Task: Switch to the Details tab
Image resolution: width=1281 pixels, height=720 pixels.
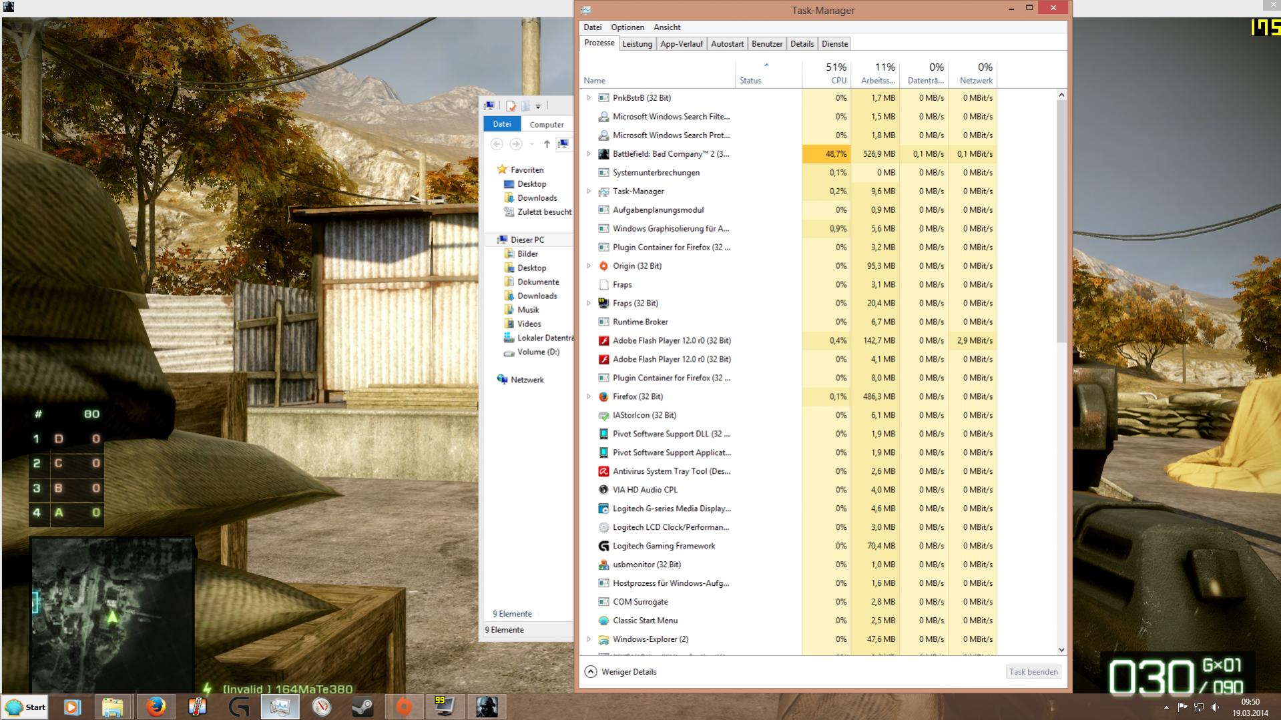Action: [802, 44]
